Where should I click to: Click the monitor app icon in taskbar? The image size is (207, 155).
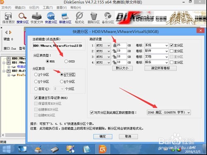pos(22,150)
